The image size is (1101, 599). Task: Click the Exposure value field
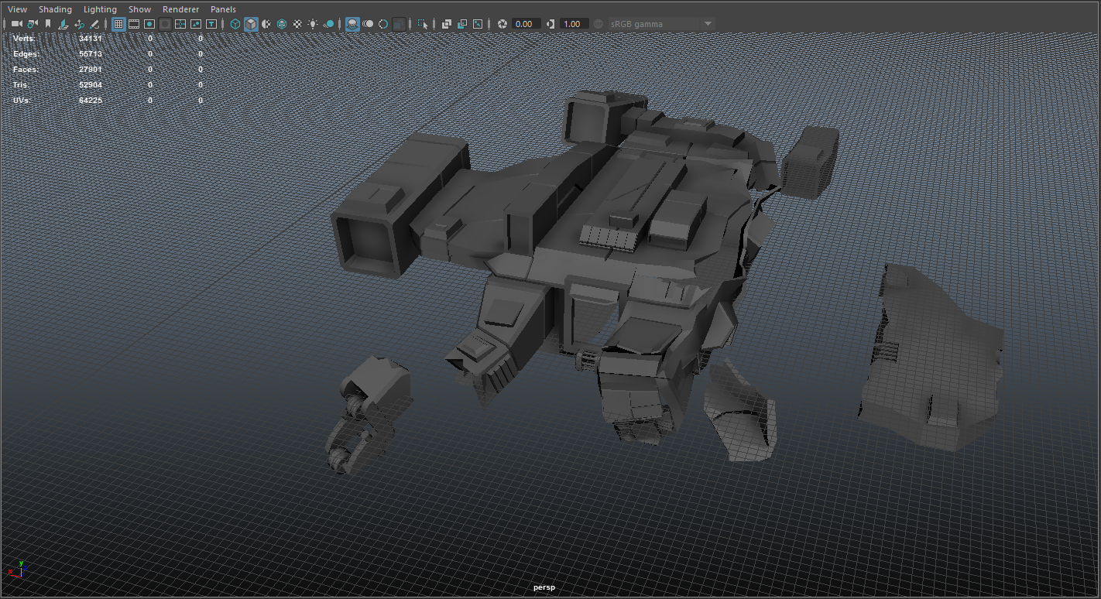(x=526, y=24)
